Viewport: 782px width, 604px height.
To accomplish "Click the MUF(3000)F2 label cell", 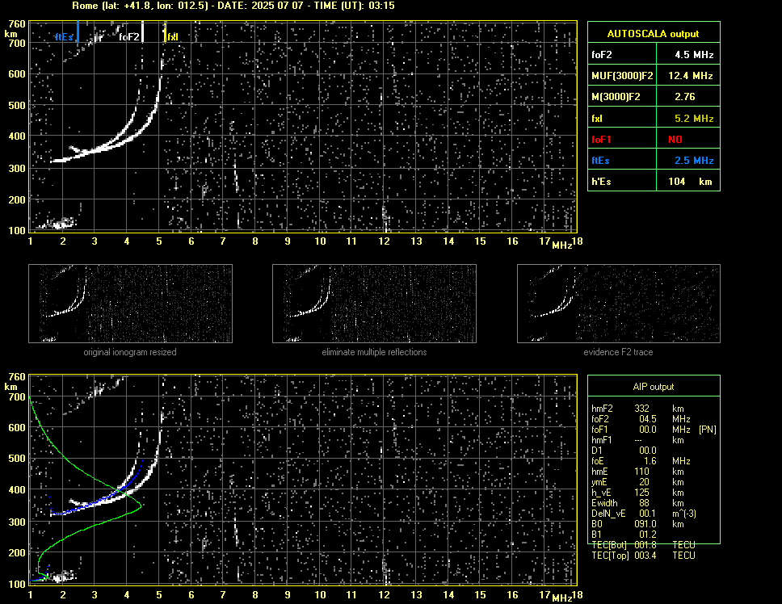I will click(622, 75).
